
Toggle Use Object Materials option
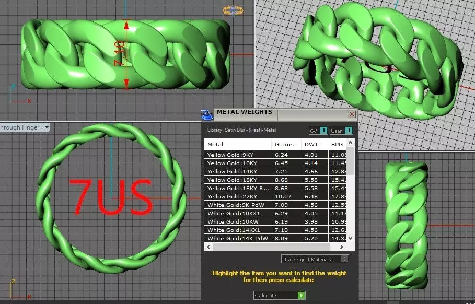[x=315, y=259]
